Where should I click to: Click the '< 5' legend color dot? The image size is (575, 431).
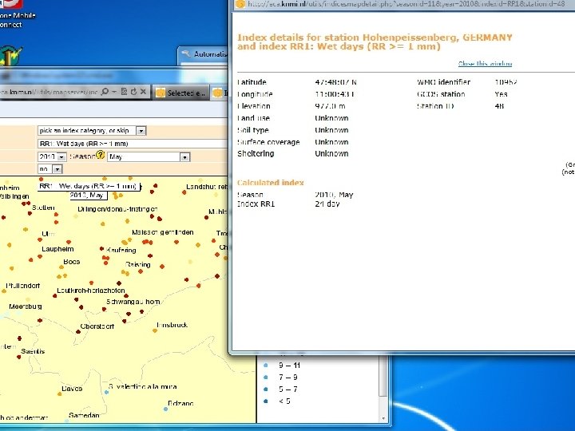pyautogui.click(x=265, y=401)
